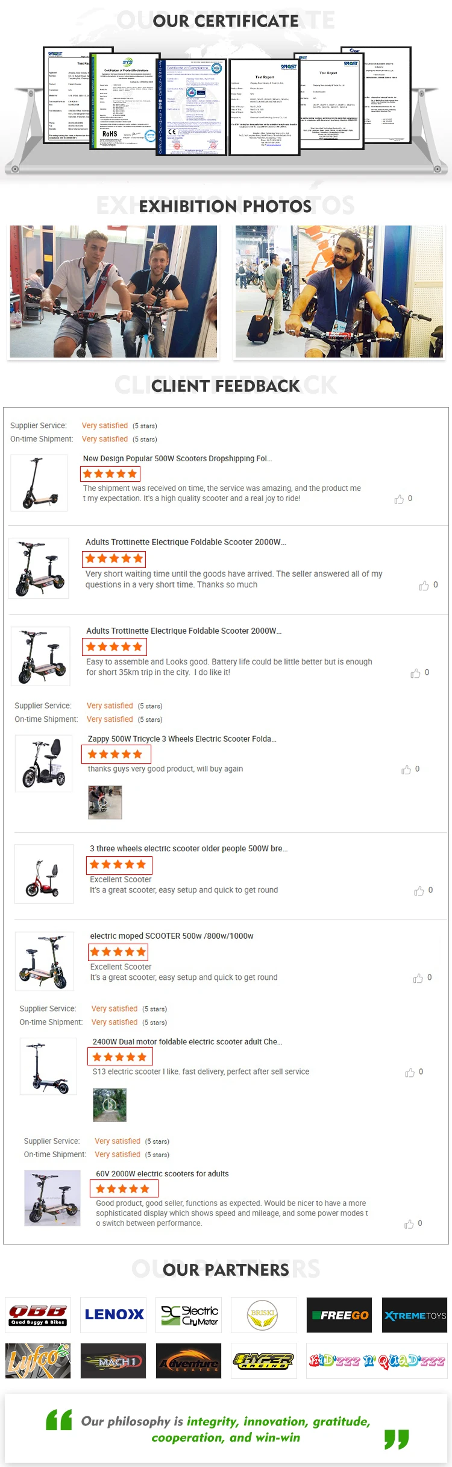Open exhibition photo of two men on a bike
This screenshot has height=1467, width=452.
pyautogui.click(x=113, y=292)
